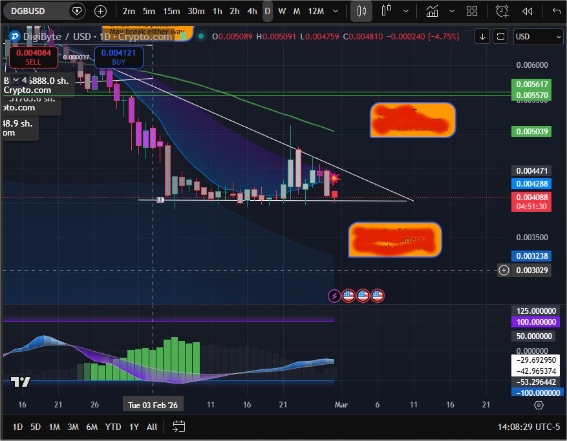Click the last US flag economic event
The width and height of the screenshot is (567, 441).
point(377,296)
